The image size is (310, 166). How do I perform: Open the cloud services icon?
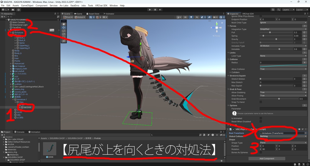point(13,10)
